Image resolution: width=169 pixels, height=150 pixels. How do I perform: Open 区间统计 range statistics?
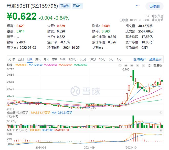140,59
